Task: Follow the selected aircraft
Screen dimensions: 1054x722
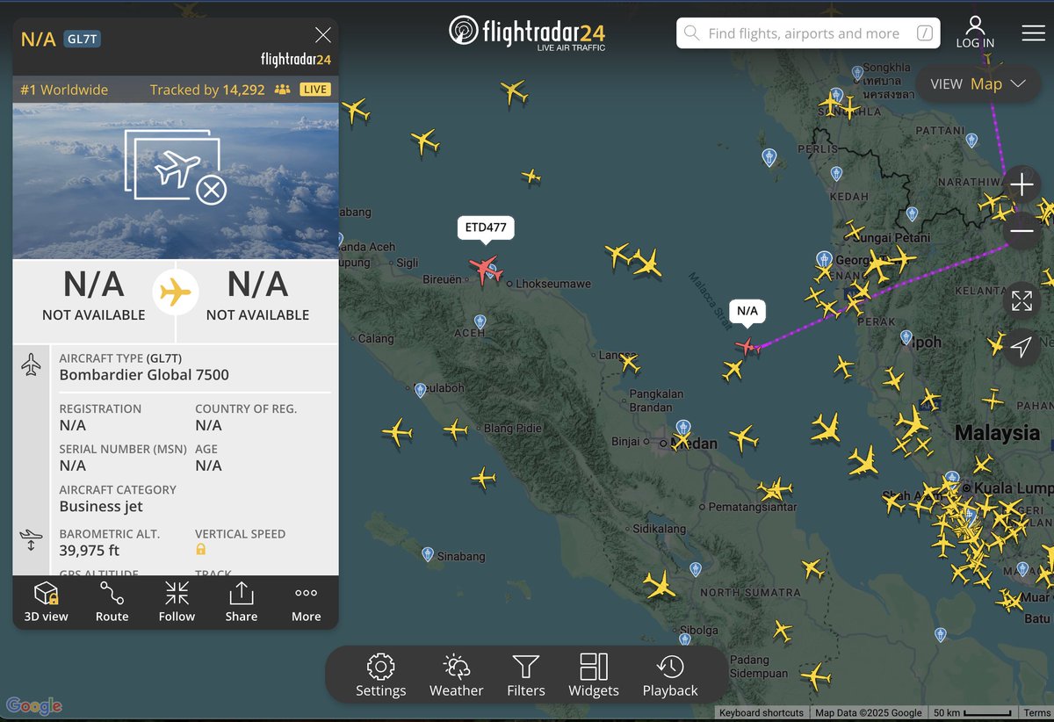Action: click(177, 602)
